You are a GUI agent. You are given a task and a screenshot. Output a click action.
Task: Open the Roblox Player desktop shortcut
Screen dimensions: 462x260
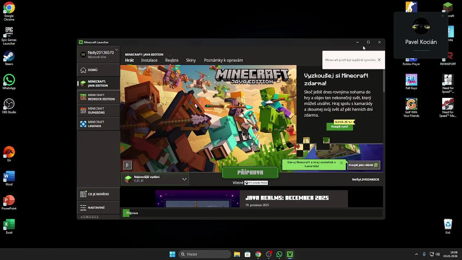pyautogui.click(x=411, y=62)
